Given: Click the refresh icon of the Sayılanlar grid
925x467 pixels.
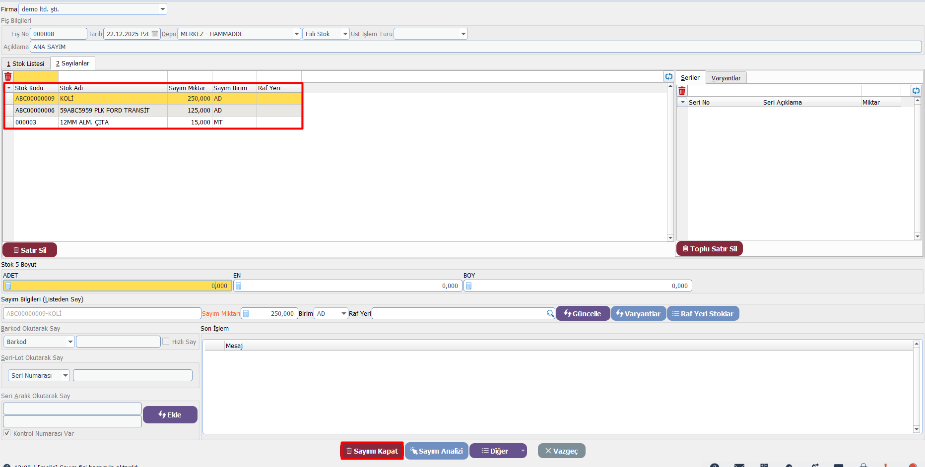Looking at the screenshot, I should tap(669, 76).
